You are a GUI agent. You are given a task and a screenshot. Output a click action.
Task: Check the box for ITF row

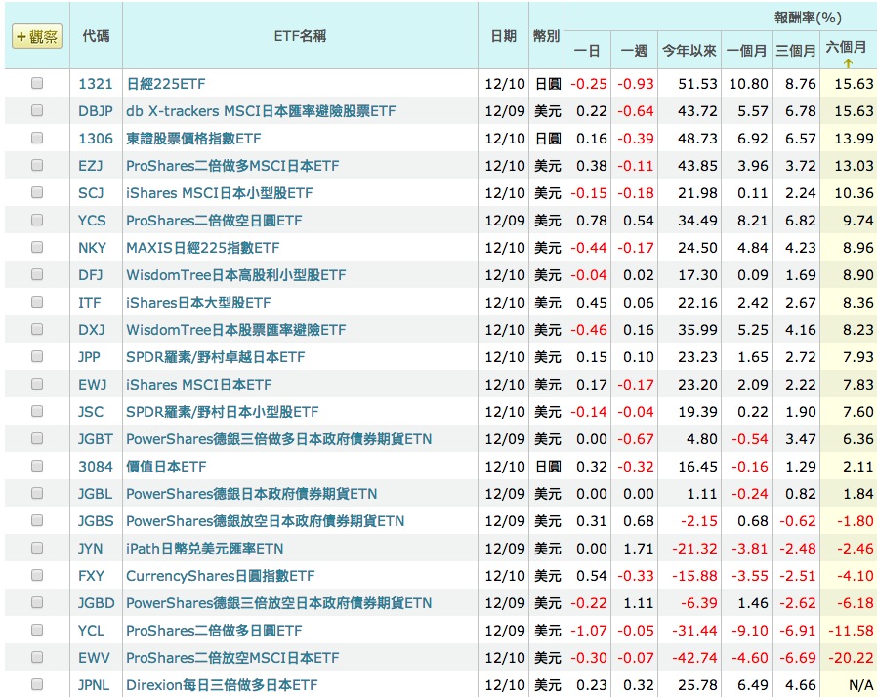coord(37,303)
